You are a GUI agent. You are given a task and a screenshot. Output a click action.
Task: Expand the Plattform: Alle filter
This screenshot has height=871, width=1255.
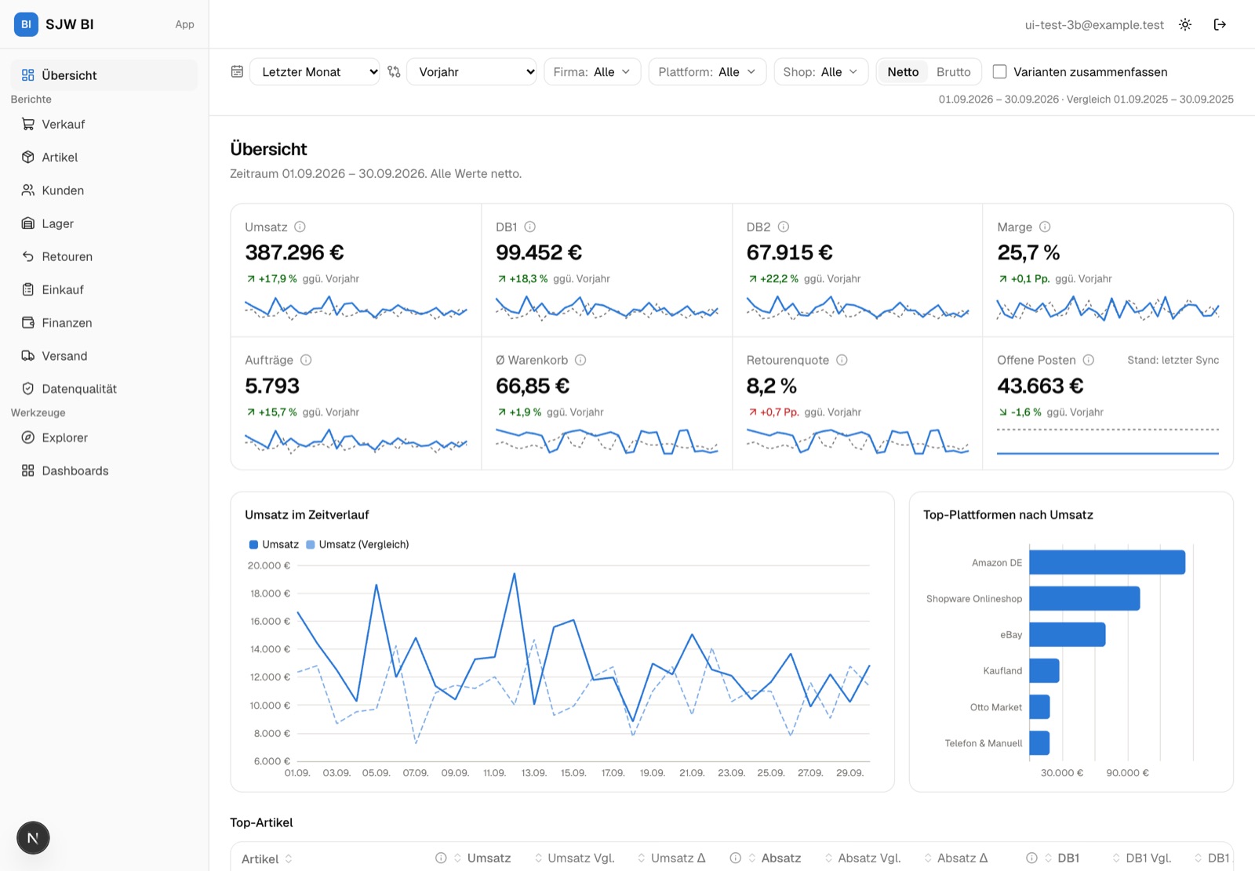(708, 71)
